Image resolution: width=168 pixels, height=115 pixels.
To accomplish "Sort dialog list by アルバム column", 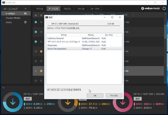I will pyautogui.click(x=91, y=35).
